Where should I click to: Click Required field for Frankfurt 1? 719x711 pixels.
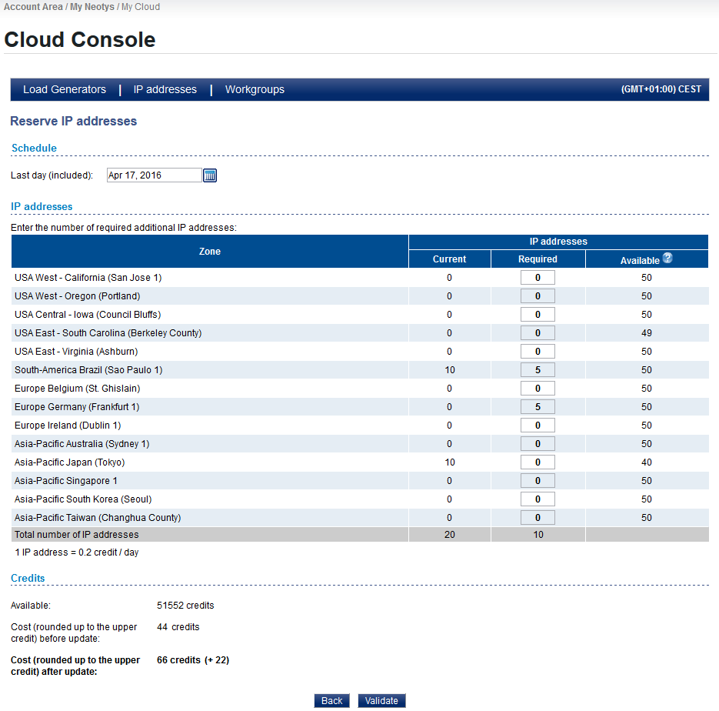point(538,407)
